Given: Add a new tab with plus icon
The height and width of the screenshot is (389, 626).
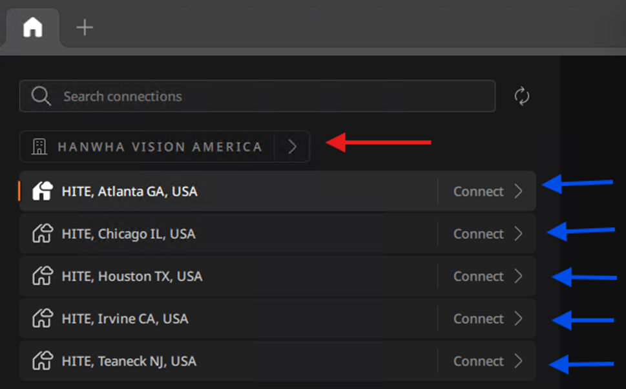Looking at the screenshot, I should coord(85,28).
